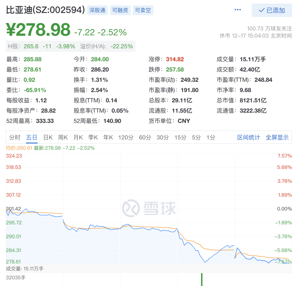296x286 pixels.
Task: Click the 可卖空 tag
Action: [x=143, y=10]
